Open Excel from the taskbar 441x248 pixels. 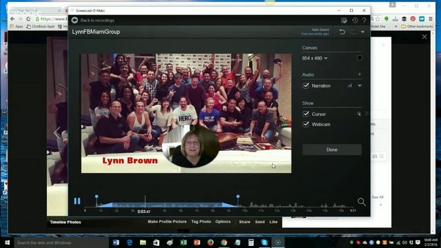point(183,242)
